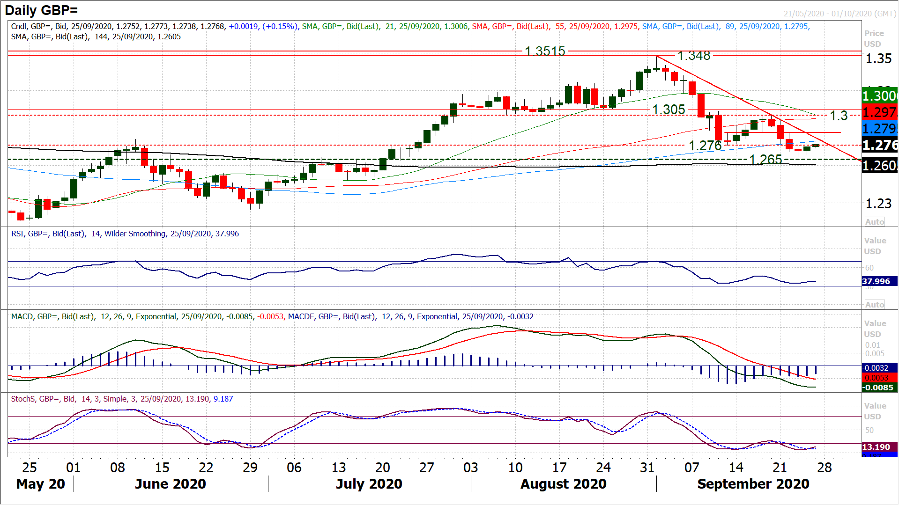The width and height of the screenshot is (899, 505).
Task: Click the 1.305 level annotation
Action: point(669,110)
